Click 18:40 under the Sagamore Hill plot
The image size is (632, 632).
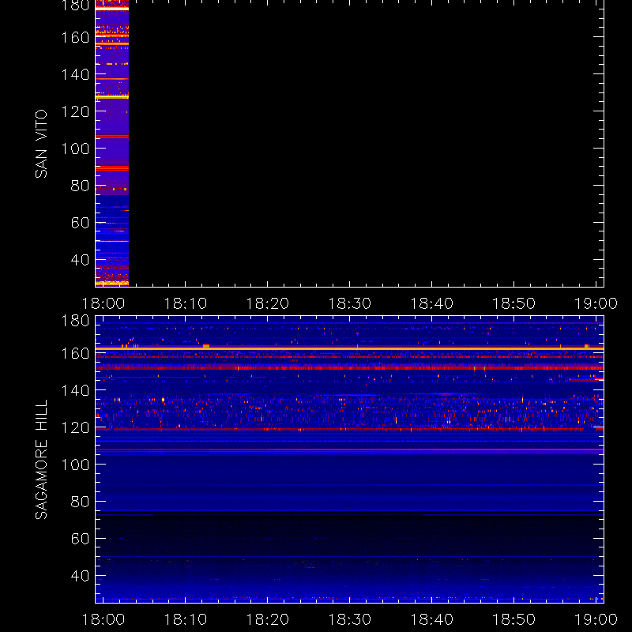[x=431, y=619]
